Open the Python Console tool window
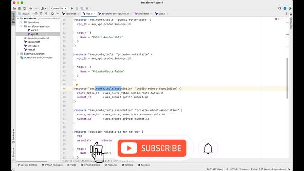 [91, 165]
